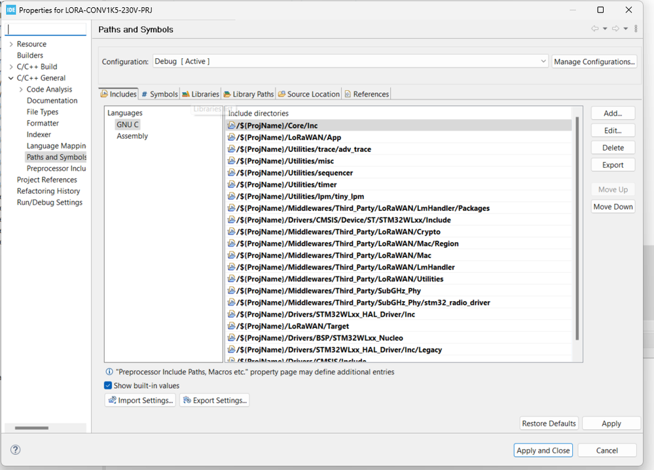Viewport: 654px width, 470px height.
Task: Click the folder icon beside /${ProjName}/LoRaWAN/App
Action: pyautogui.click(x=231, y=137)
